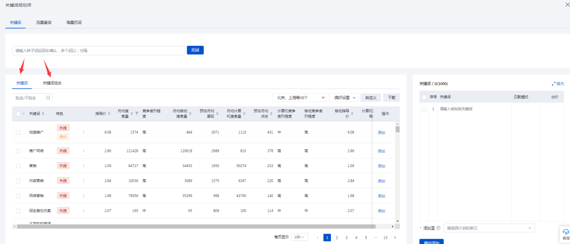570x244 pixels.
Task: Sort by 指导价 column arrows
Action: 109,113
